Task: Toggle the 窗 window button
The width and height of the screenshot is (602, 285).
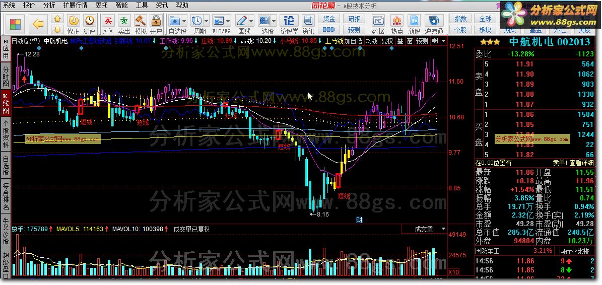Action: [410, 41]
